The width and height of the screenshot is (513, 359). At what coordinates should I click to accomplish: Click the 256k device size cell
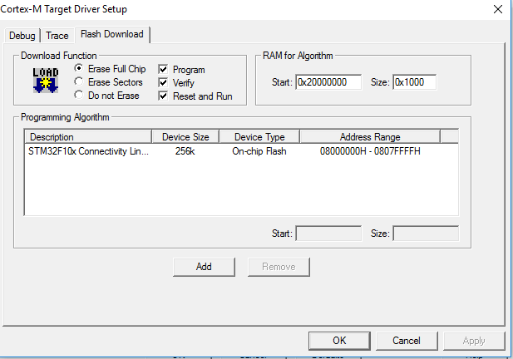185,151
